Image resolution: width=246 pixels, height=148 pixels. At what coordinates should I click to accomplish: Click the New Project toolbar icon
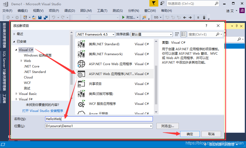[25, 17]
